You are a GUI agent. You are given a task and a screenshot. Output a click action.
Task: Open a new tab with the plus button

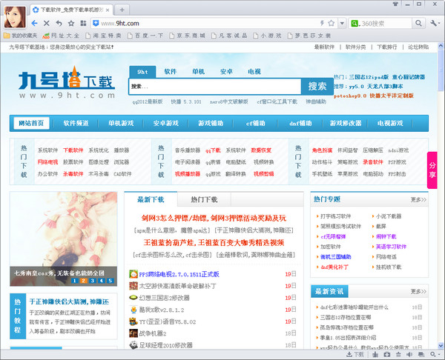(x=122, y=10)
